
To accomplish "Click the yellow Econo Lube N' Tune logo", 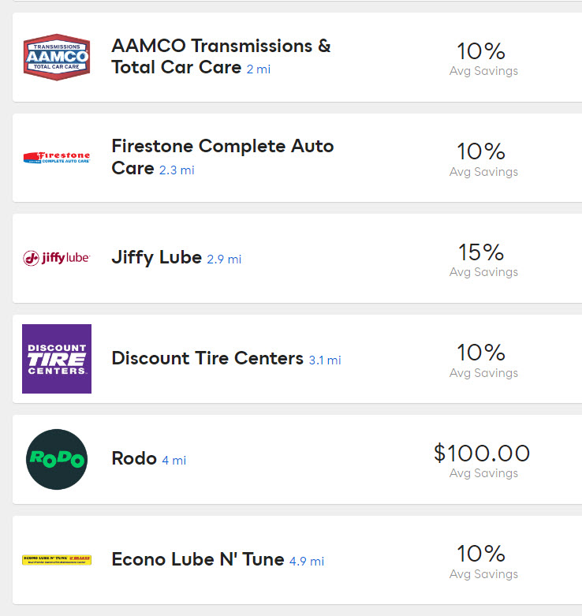I will [x=56, y=560].
